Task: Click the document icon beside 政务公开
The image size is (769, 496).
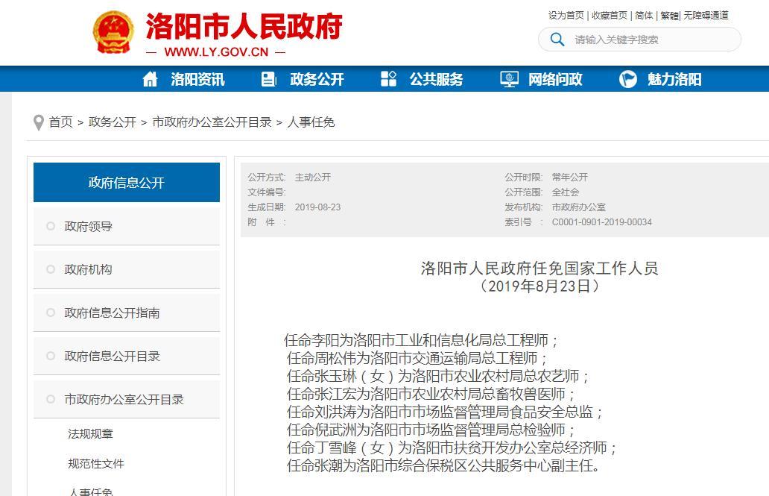Action: click(268, 78)
